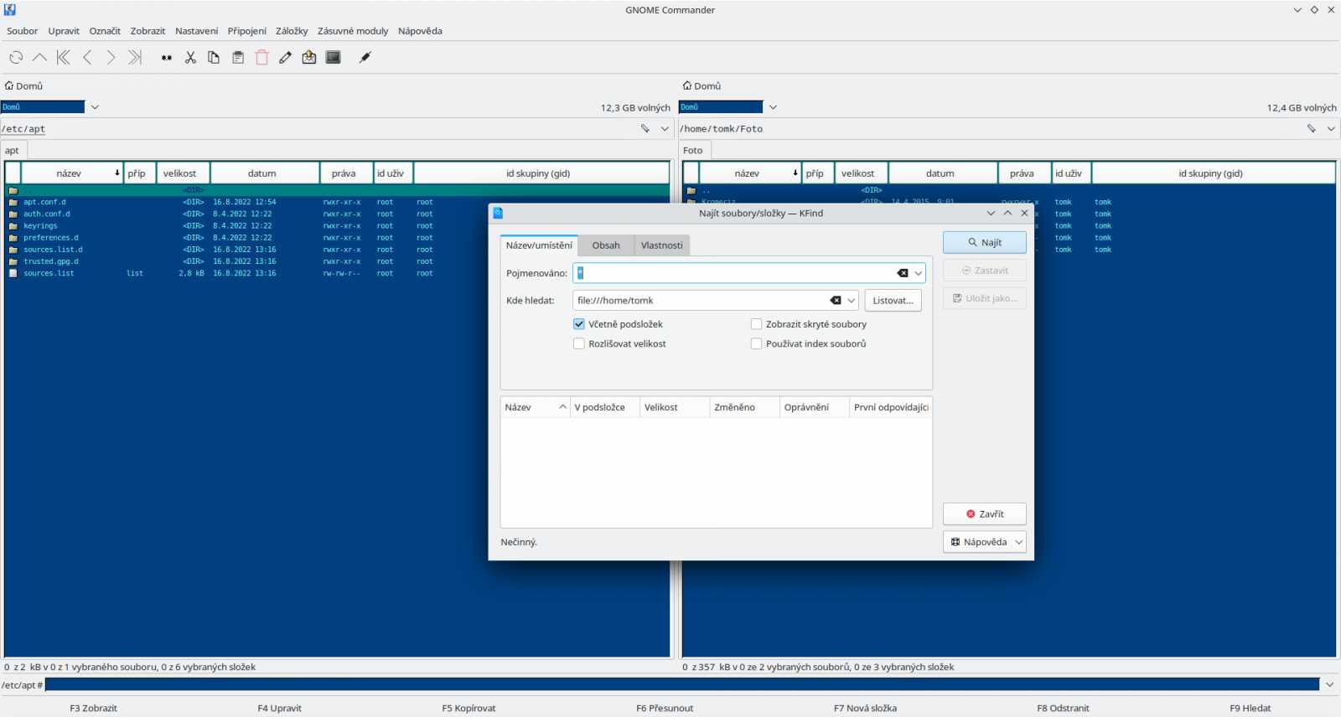Click the GNOME Commander app icon in title bar
This screenshot has height=717, width=1341.
click(10, 10)
